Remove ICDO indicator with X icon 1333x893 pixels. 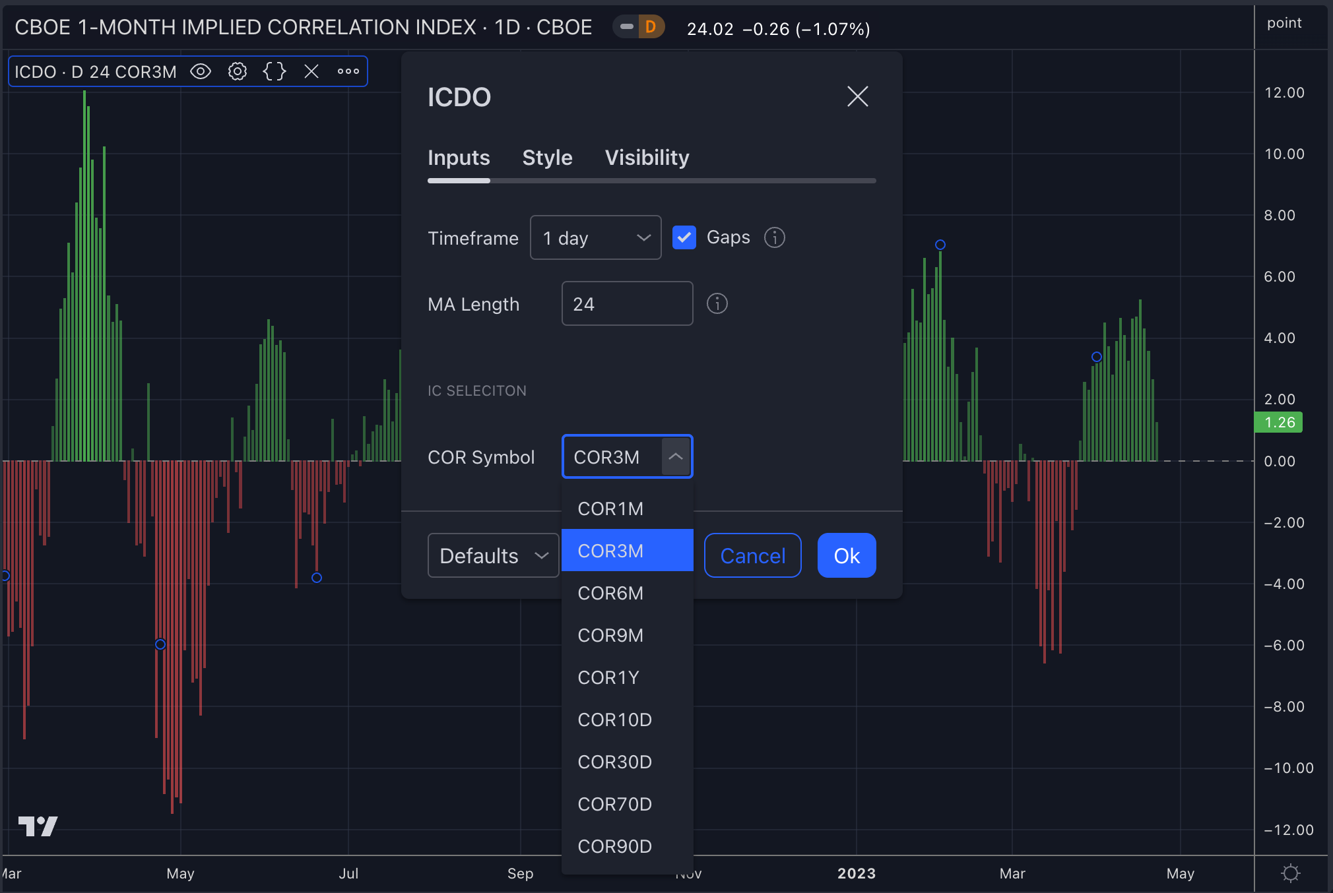(311, 71)
